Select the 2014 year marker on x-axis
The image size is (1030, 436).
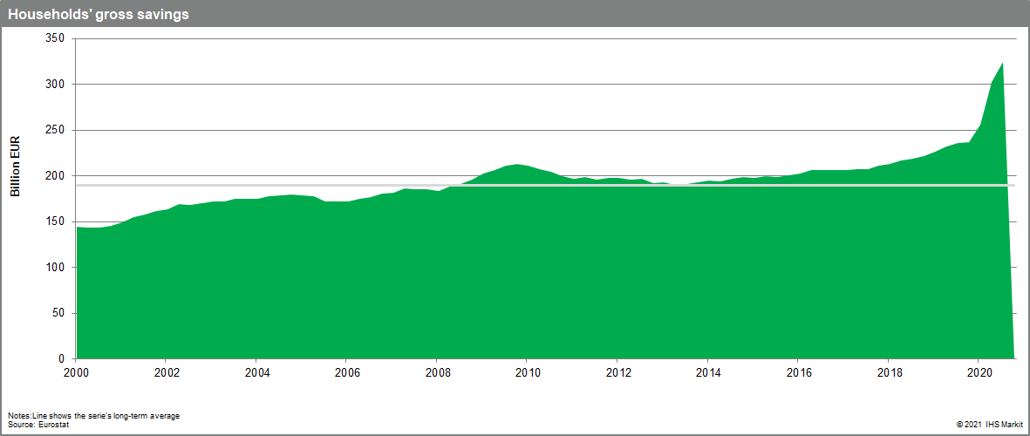707,372
